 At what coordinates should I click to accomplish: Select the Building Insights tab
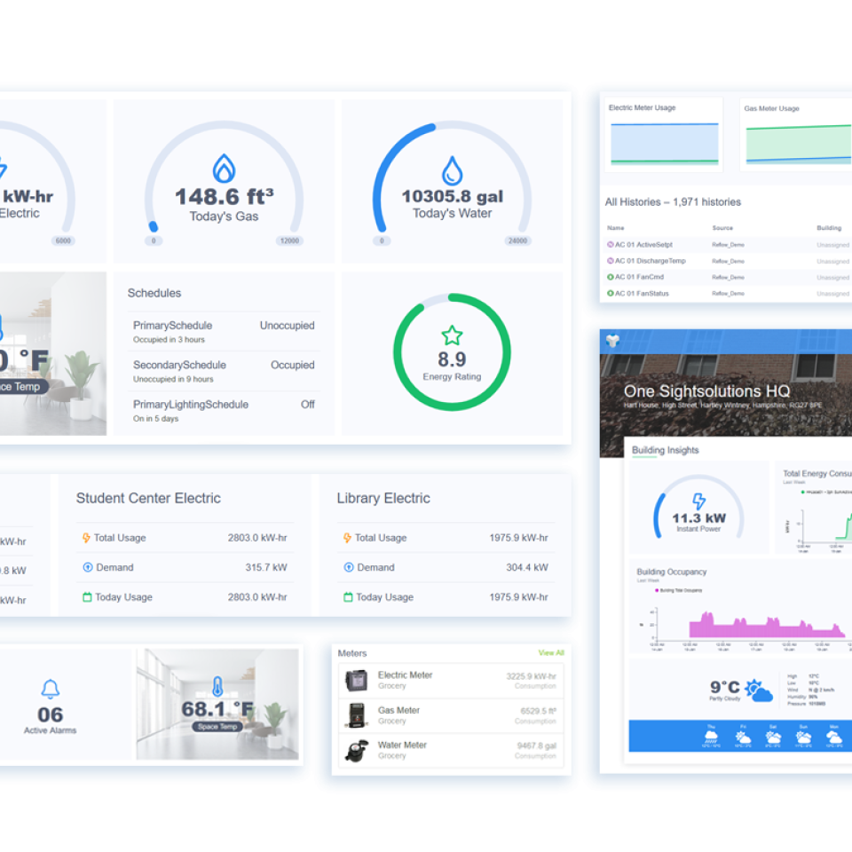click(665, 450)
